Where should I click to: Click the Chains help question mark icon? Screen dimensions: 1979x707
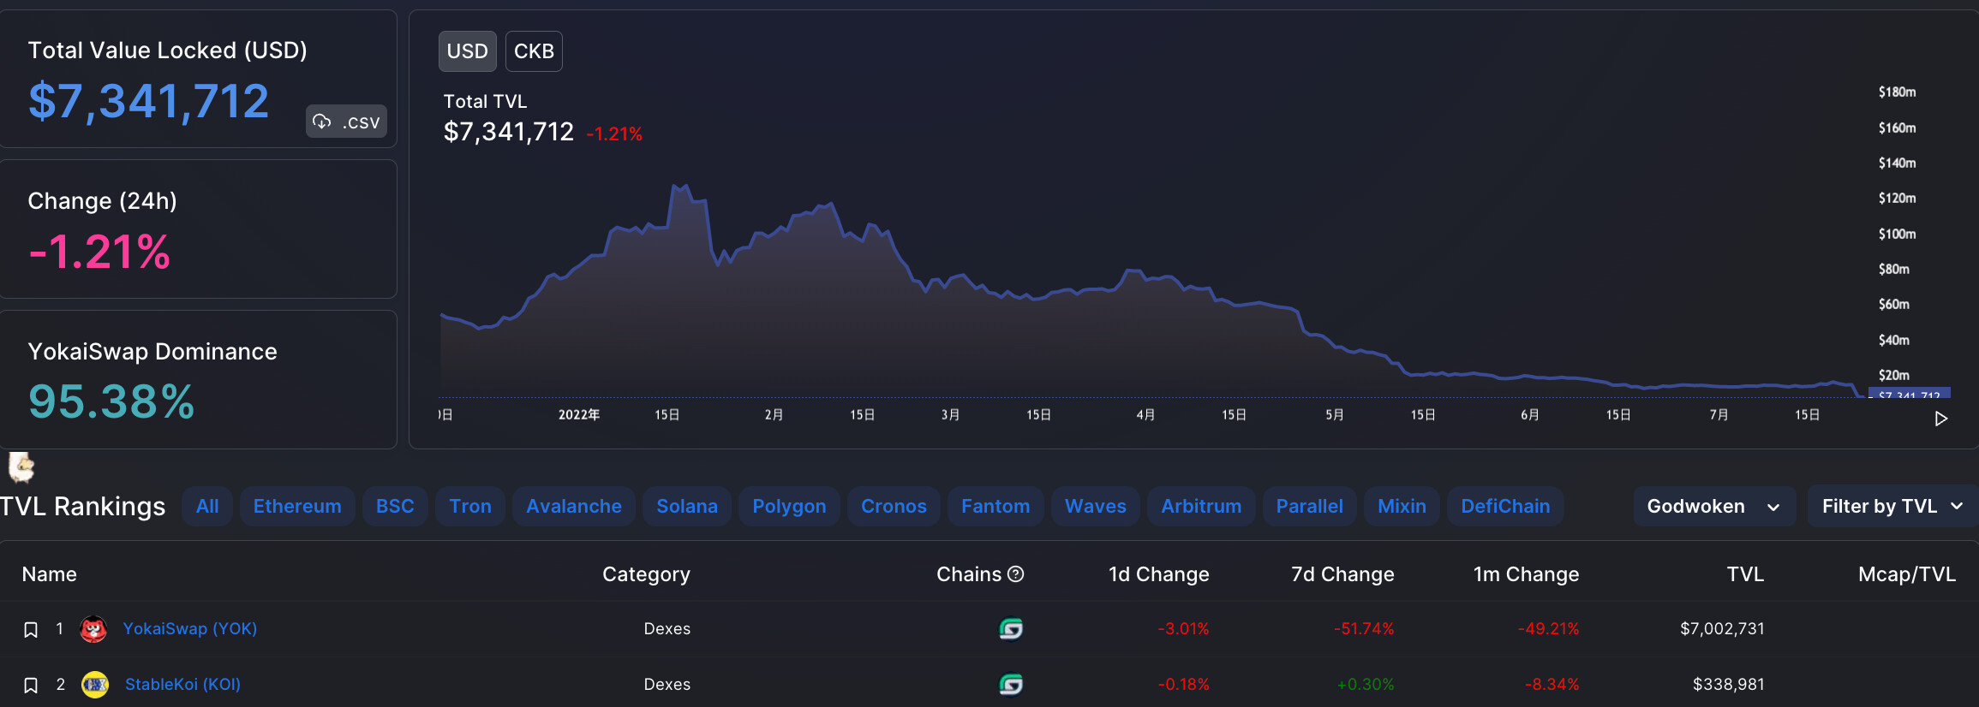(x=1016, y=574)
